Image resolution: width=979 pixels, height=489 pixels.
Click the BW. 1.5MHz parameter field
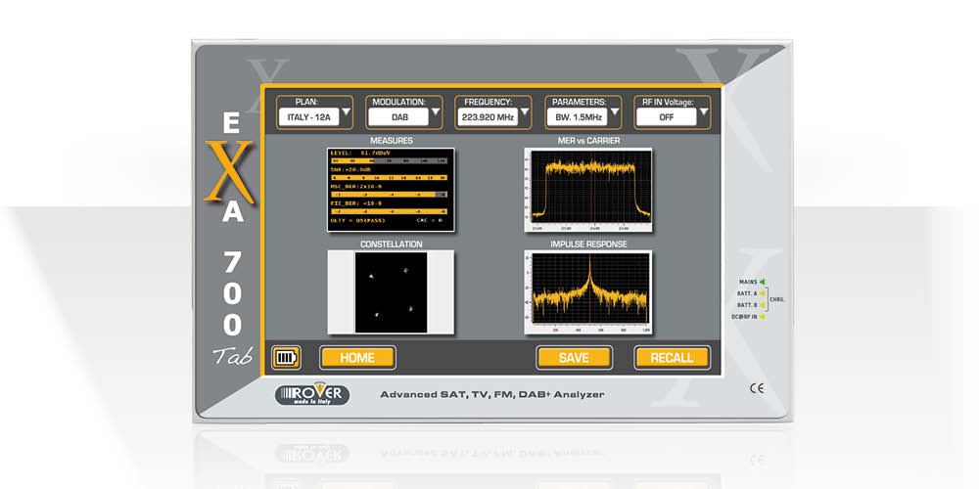pos(577,116)
